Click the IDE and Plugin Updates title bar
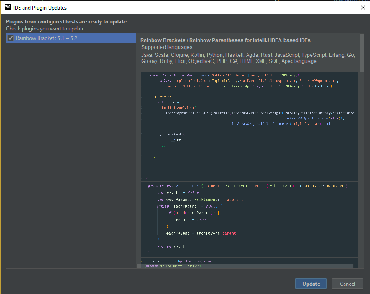This screenshot has width=370, height=294. [x=173, y=7]
